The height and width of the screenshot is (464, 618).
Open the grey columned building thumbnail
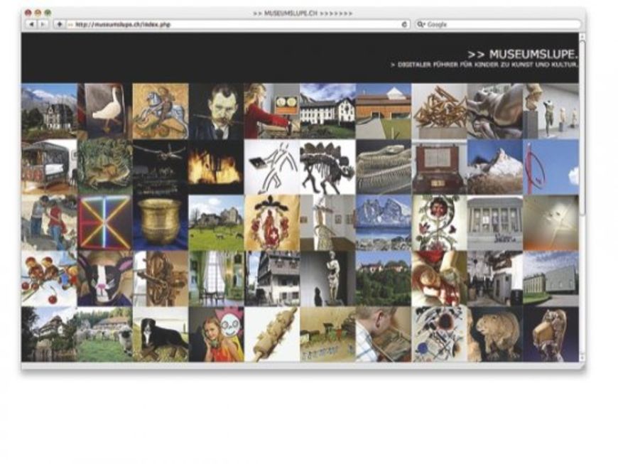click(x=495, y=222)
